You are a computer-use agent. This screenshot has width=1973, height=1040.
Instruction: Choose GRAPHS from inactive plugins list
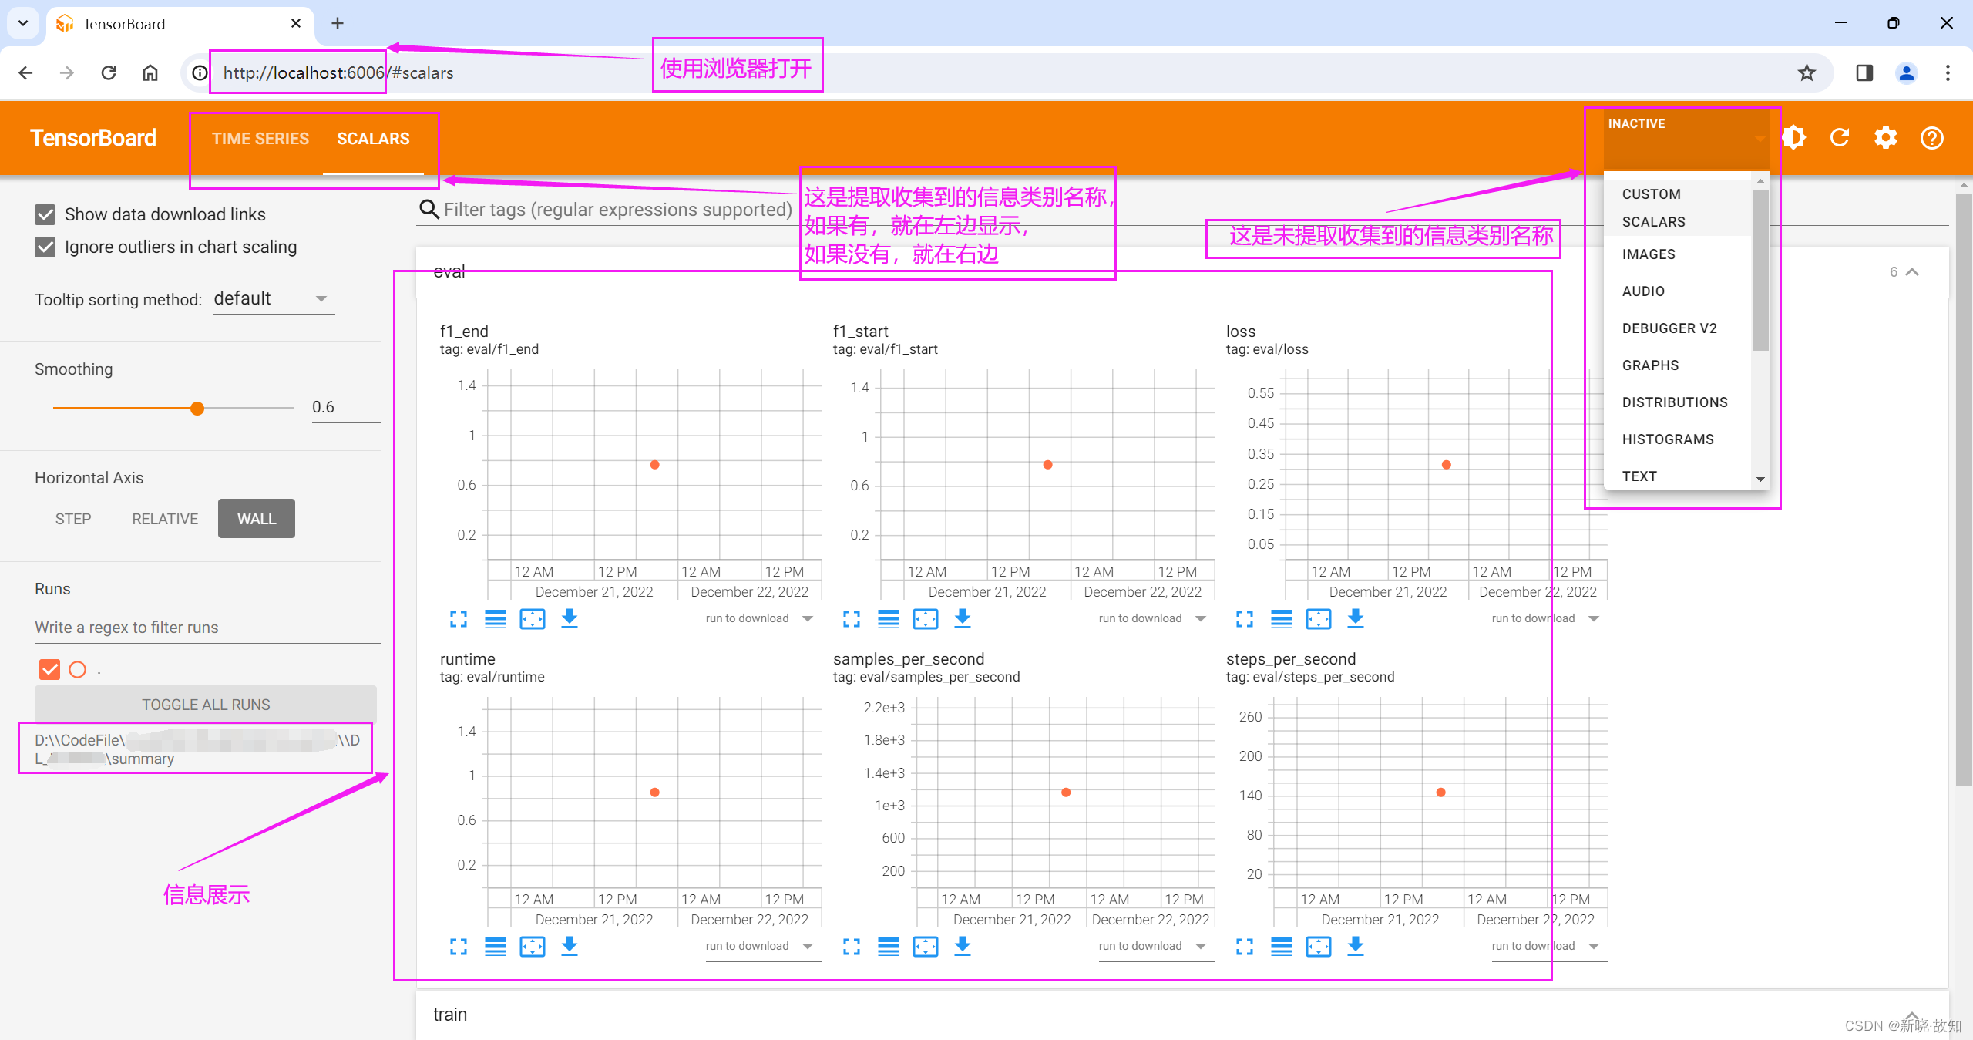pyautogui.click(x=1677, y=365)
